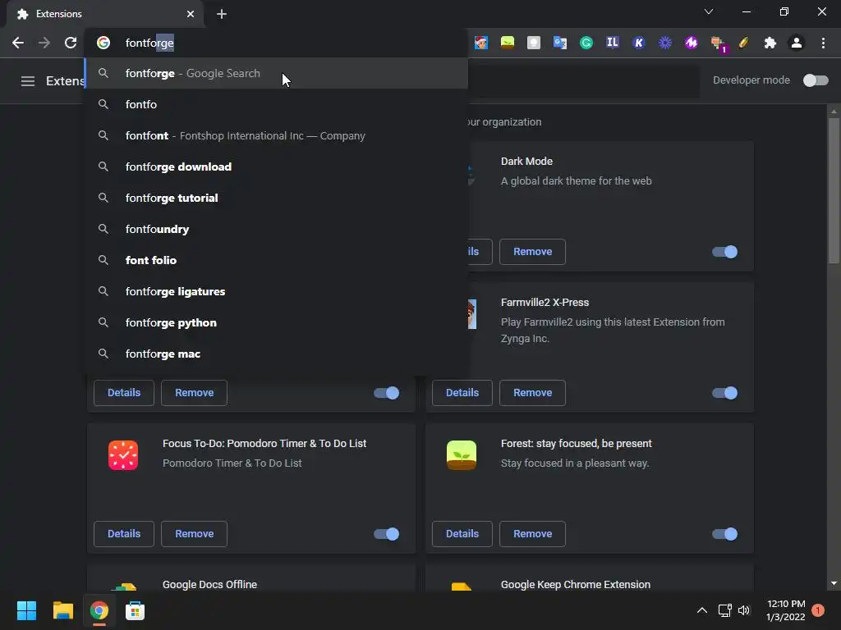Open the IL extension icon
The height and width of the screenshot is (630, 841).
coord(613,43)
